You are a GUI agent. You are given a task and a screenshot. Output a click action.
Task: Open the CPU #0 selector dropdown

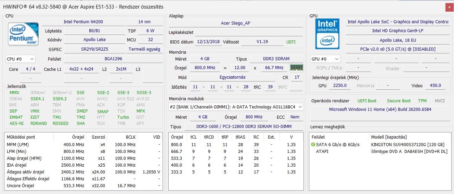(x=20, y=59)
